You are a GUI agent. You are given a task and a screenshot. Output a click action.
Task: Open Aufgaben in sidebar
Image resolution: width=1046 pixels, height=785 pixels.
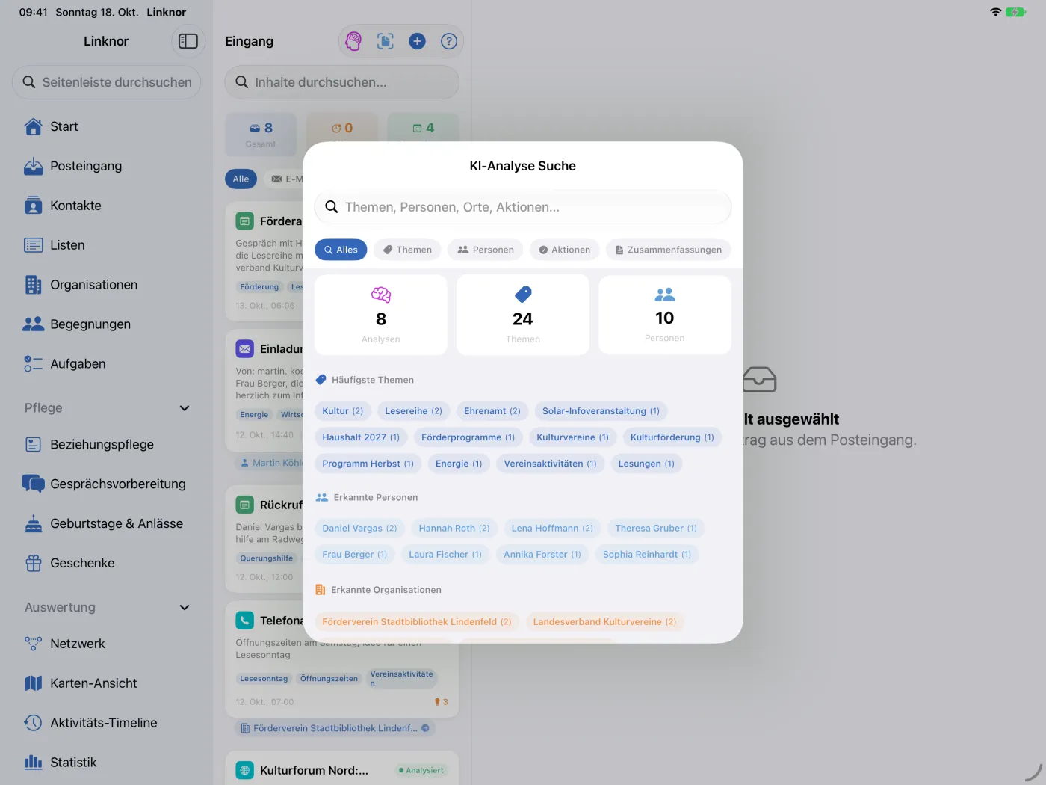(x=107, y=364)
